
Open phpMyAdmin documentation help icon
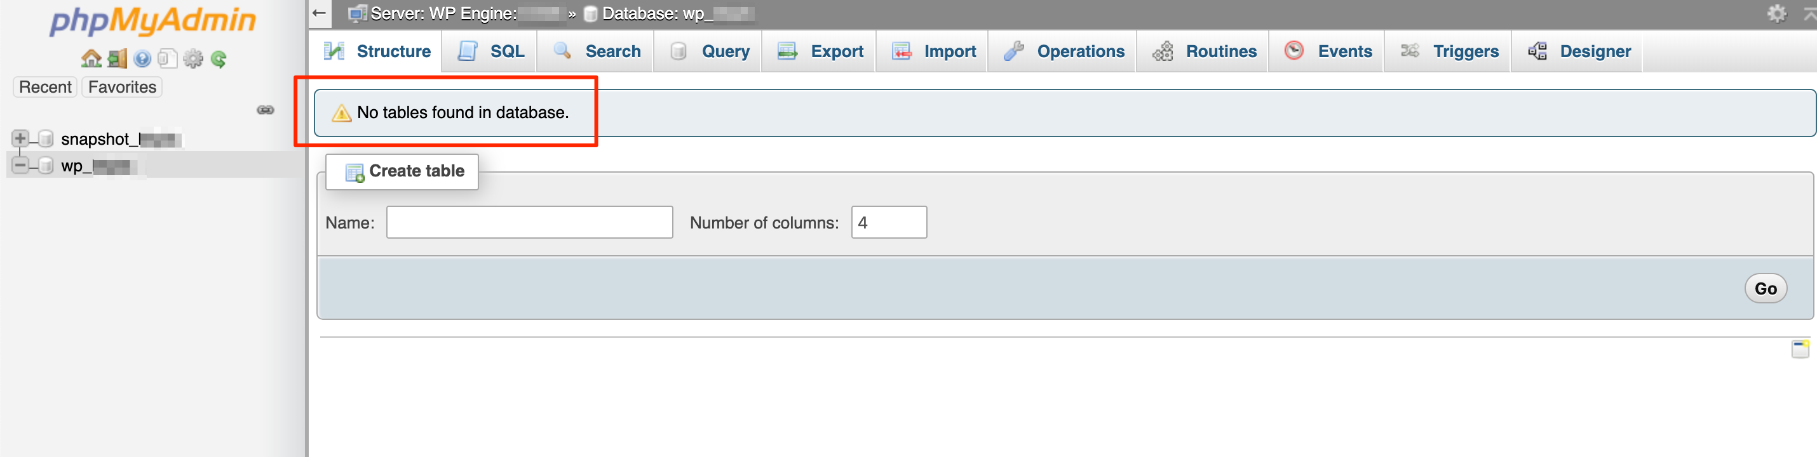(x=142, y=58)
